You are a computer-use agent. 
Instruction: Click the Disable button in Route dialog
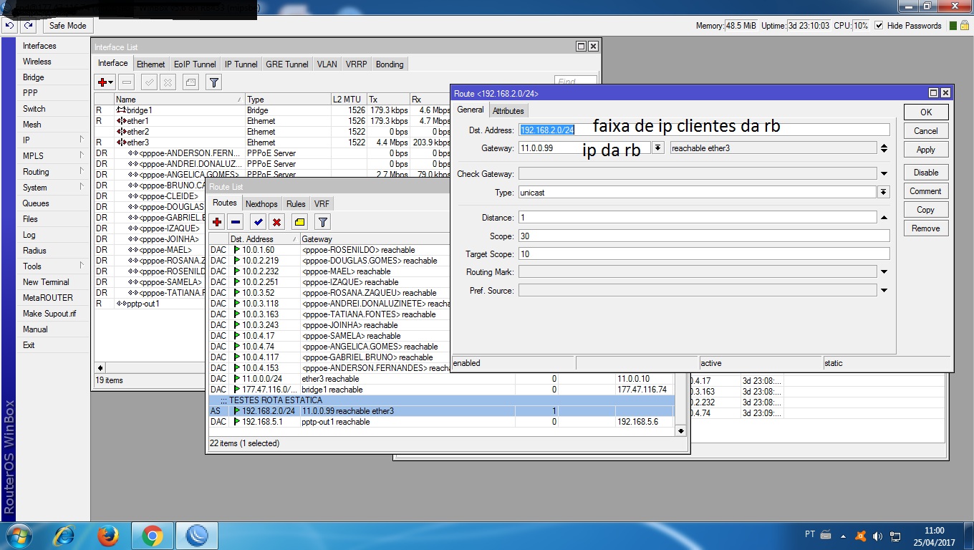[925, 173]
